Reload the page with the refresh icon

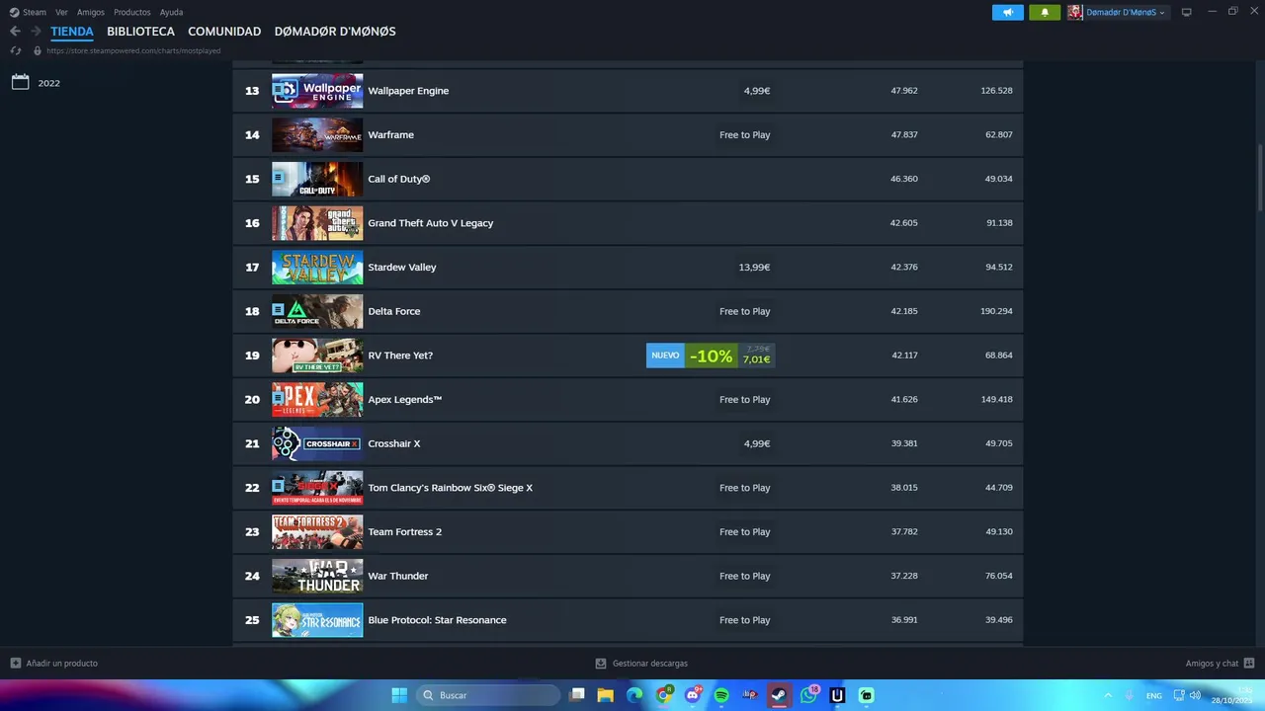16,50
